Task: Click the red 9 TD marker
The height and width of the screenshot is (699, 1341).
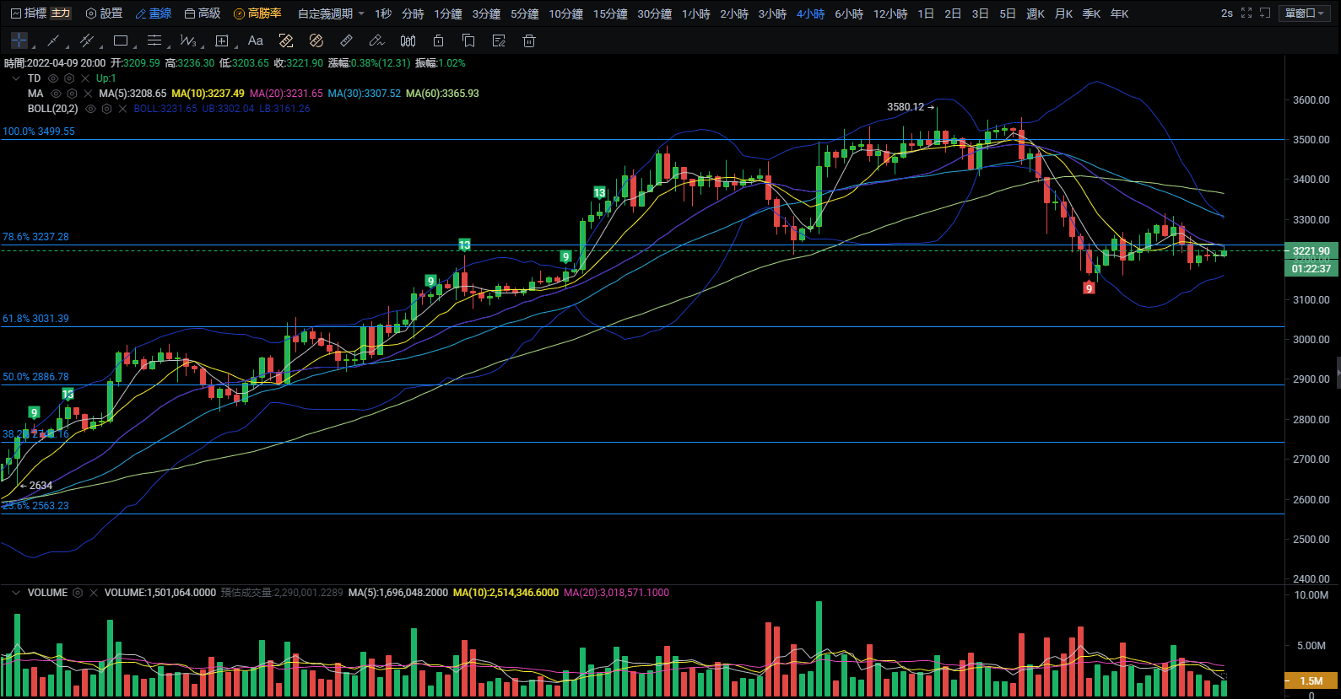Action: pos(1089,288)
